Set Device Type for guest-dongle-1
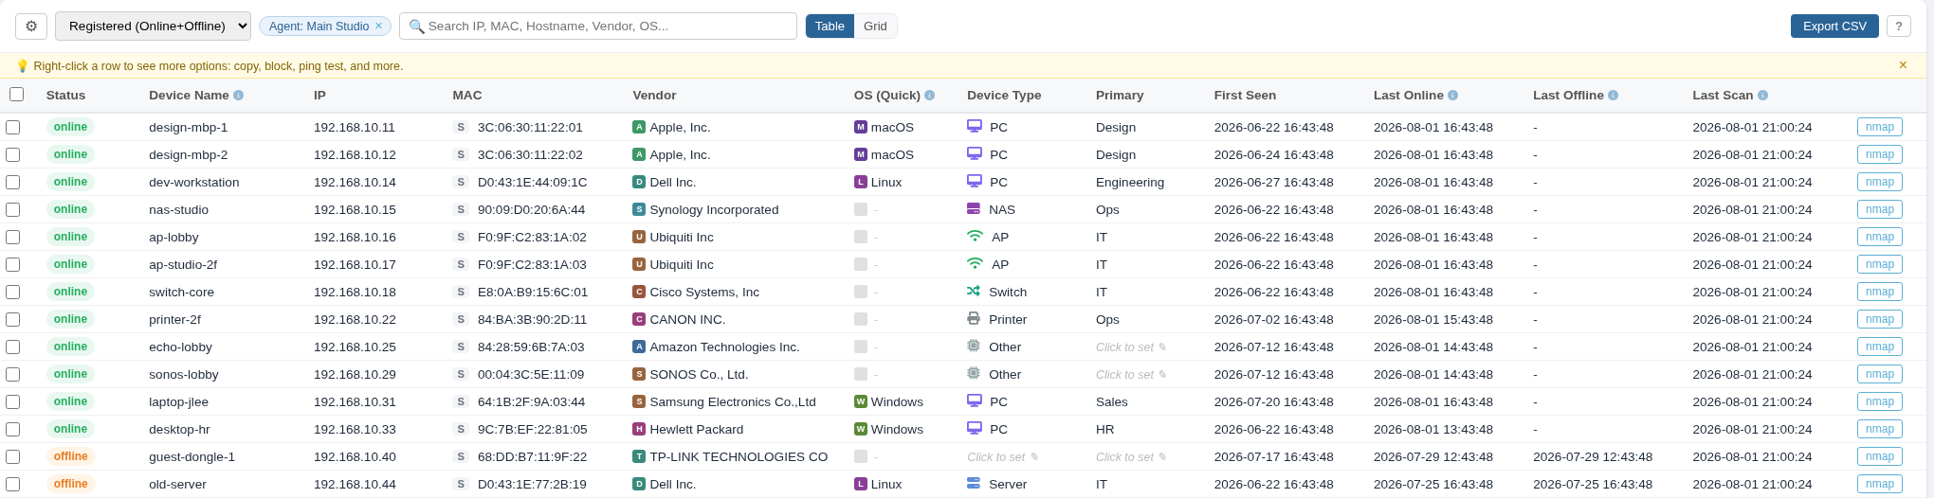 pyautogui.click(x=1002, y=457)
